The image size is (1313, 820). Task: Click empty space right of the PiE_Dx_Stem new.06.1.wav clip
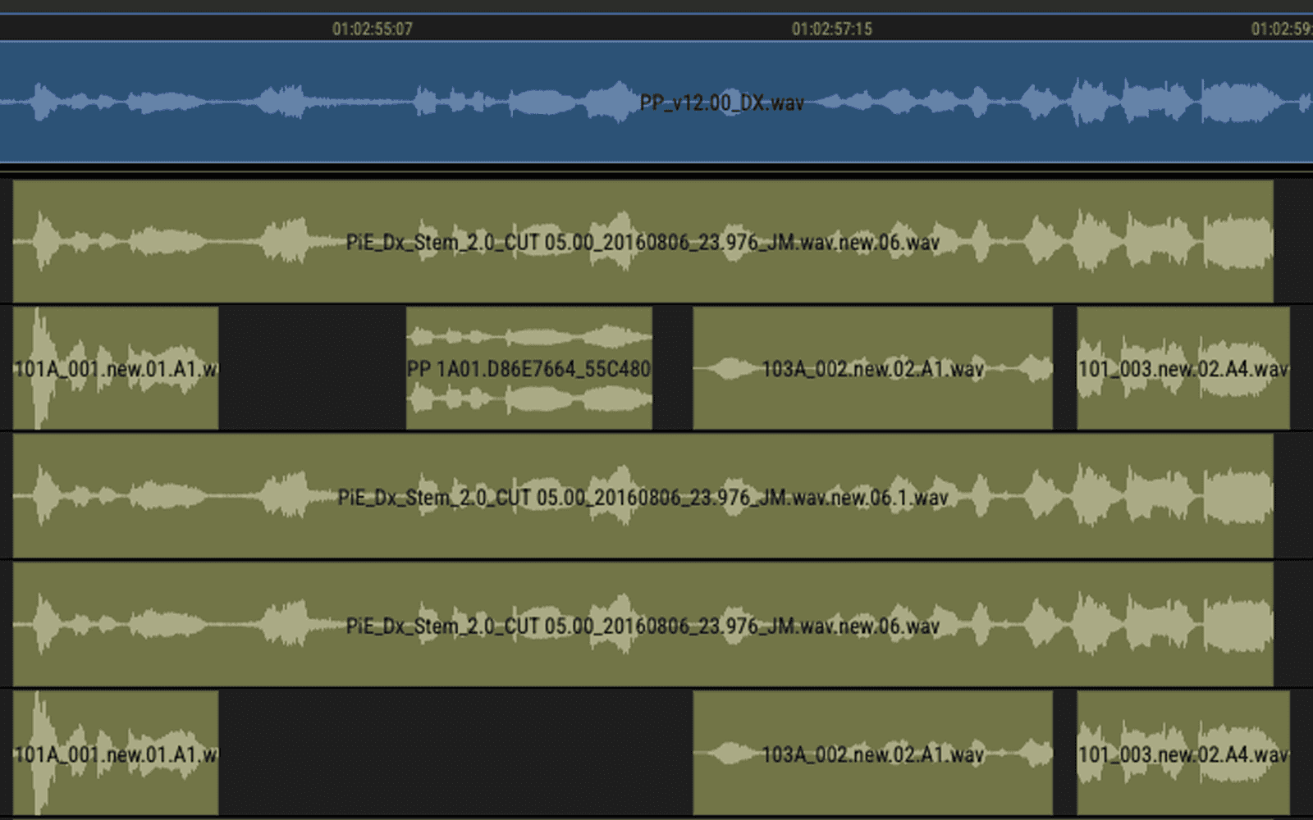pyautogui.click(x=1293, y=497)
